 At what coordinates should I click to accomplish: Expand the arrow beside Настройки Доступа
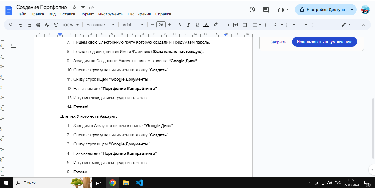coord(352,10)
